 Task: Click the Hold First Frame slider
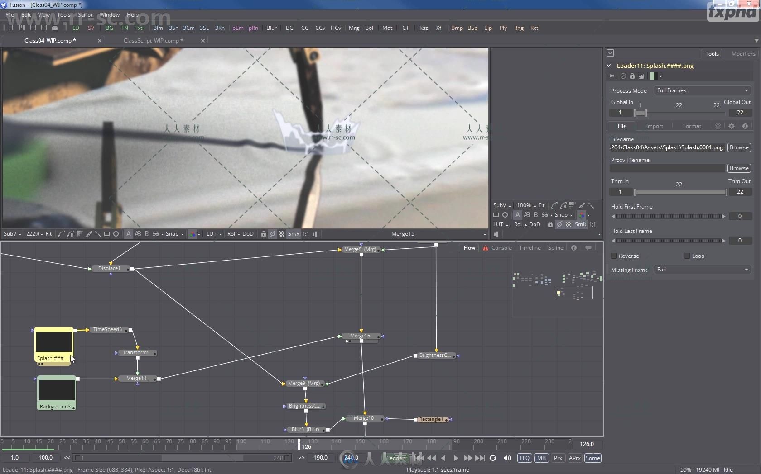coord(668,216)
